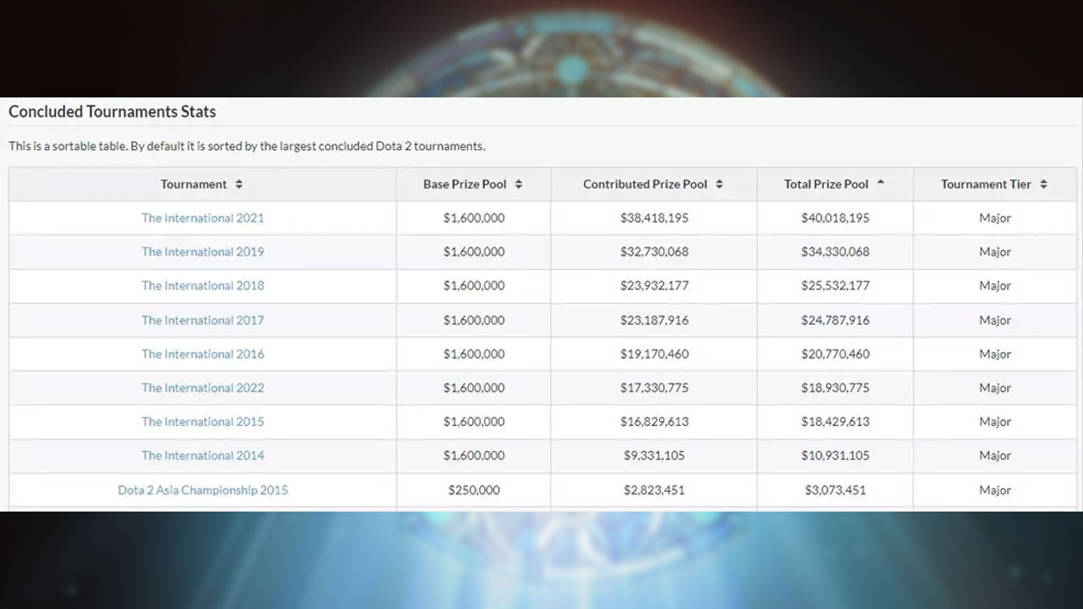This screenshot has width=1083, height=609.
Task: Select contributed value $23,187,916
Action: pos(654,320)
